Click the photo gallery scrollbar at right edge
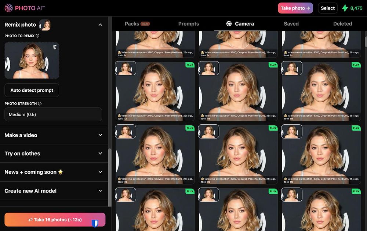Screen dimensions: 367x231 [x=366, y=42]
